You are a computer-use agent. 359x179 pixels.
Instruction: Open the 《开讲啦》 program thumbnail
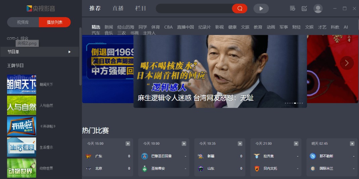pyautogui.click(x=21, y=126)
